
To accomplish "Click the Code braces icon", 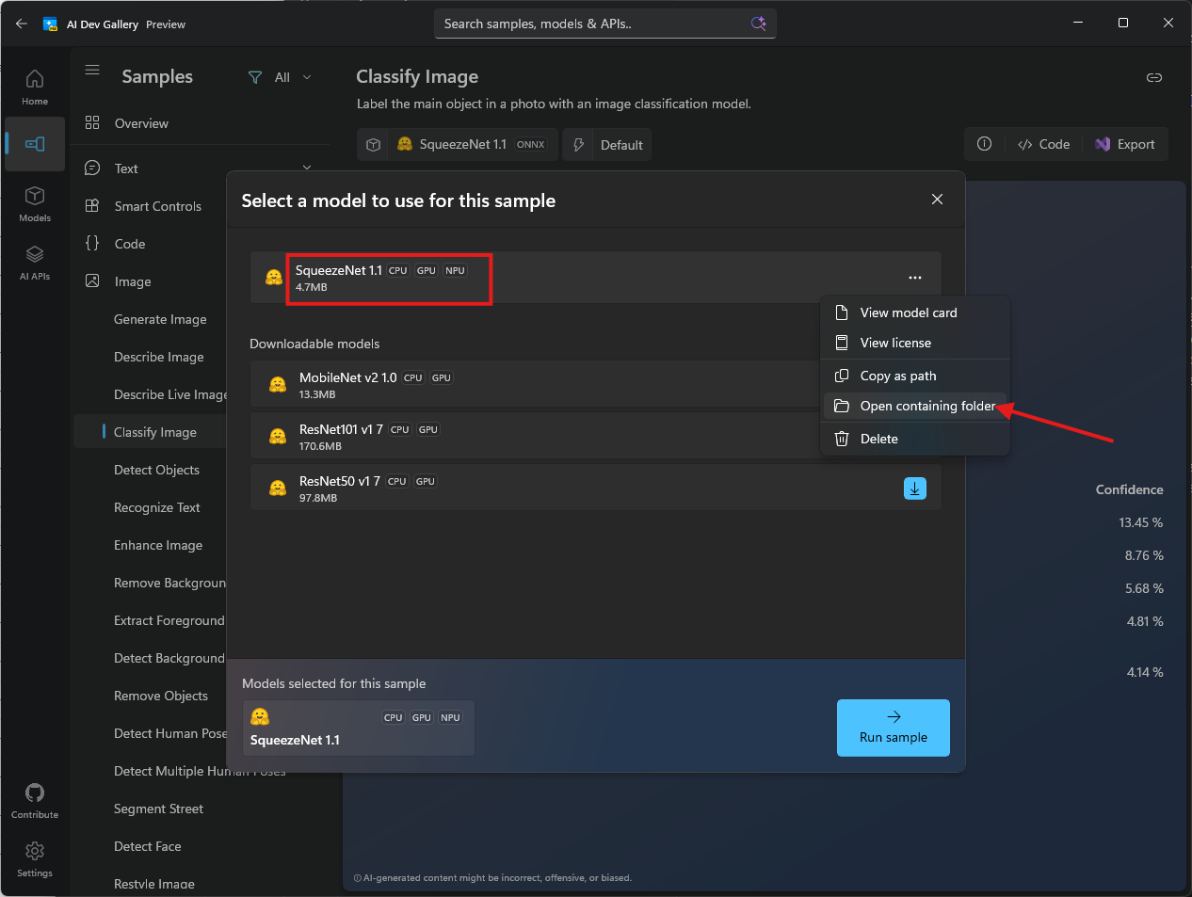I will (92, 243).
